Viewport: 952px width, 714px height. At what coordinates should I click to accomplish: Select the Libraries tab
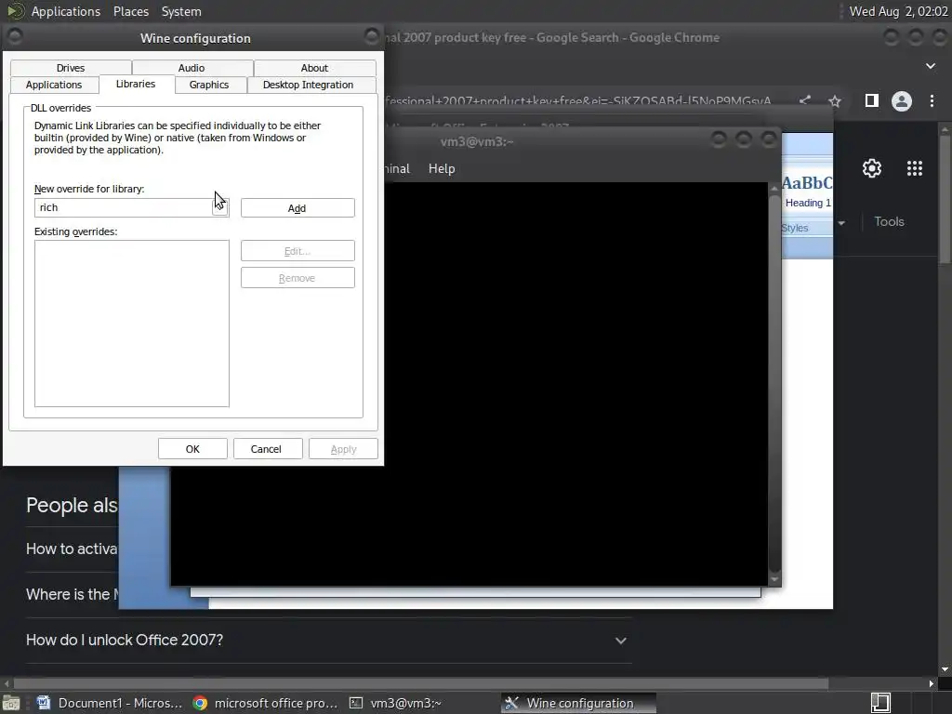pyautogui.click(x=136, y=84)
